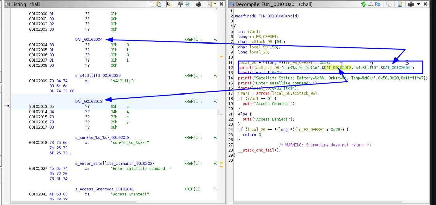Open the Listing diff view icon
This screenshot has width=436, height=205.
pos(188,4)
